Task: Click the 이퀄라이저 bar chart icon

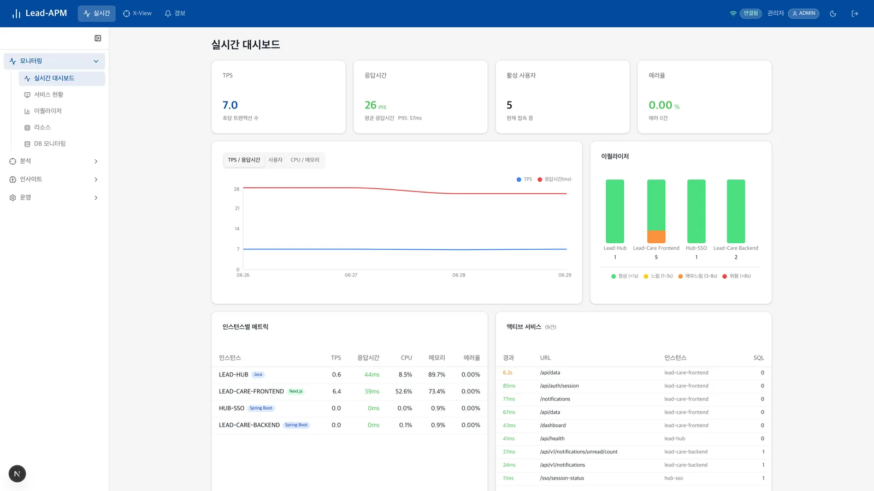Action: point(27,111)
